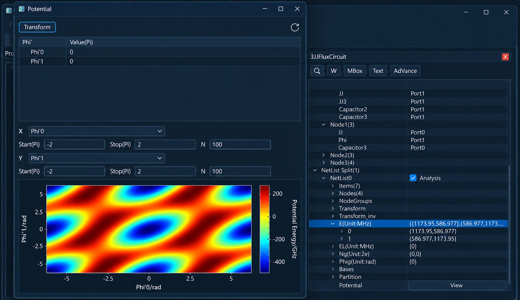Open the MBox tool

coord(355,71)
